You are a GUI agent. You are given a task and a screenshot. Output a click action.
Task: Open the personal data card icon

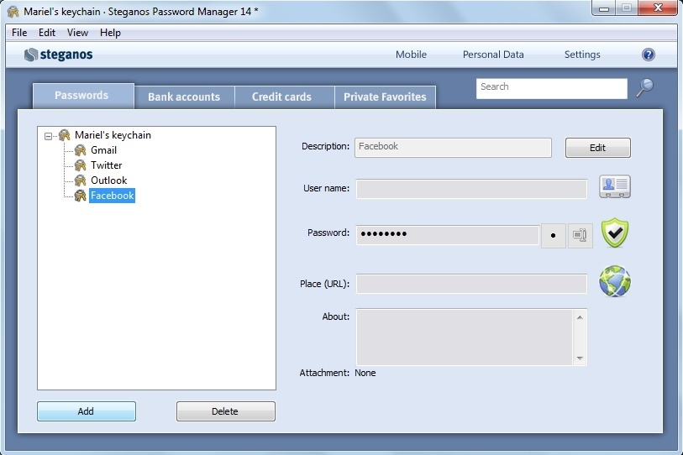coord(615,187)
